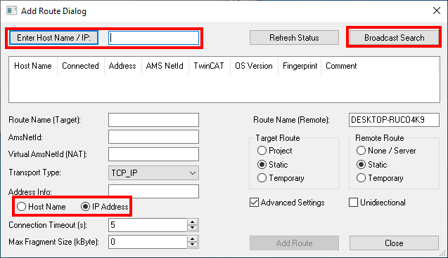Viewport: 448px width, 258px height.
Task: Click the Address column header
Action: (122, 66)
